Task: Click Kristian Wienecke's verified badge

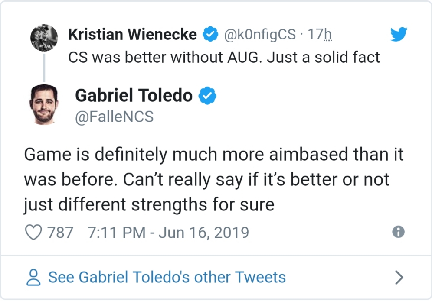Action: [x=211, y=35]
